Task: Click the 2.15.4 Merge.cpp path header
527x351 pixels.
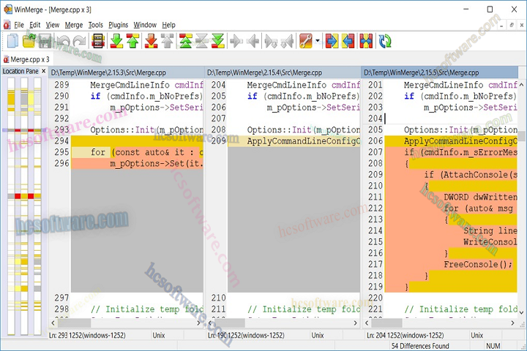Action: pyautogui.click(x=283, y=72)
